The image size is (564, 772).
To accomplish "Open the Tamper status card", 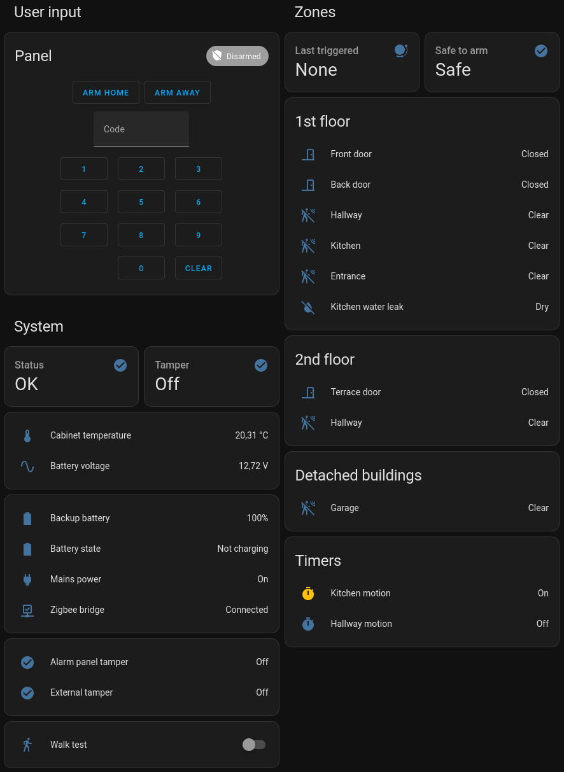I will (x=211, y=376).
